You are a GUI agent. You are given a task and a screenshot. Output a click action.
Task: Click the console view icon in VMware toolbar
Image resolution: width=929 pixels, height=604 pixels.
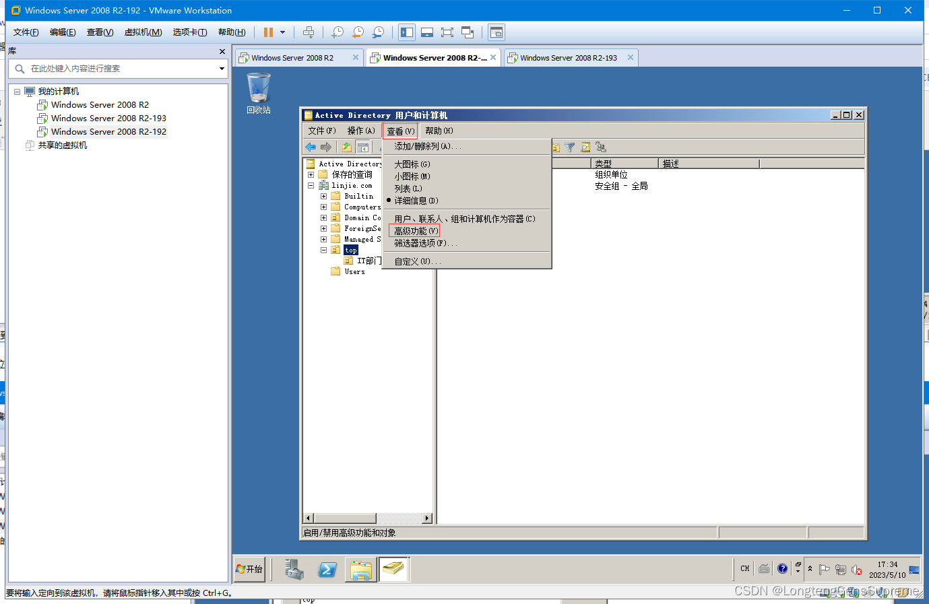coord(496,32)
